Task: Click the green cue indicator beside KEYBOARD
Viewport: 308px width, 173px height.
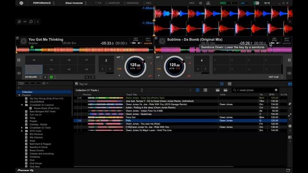Action: (x=51, y=77)
